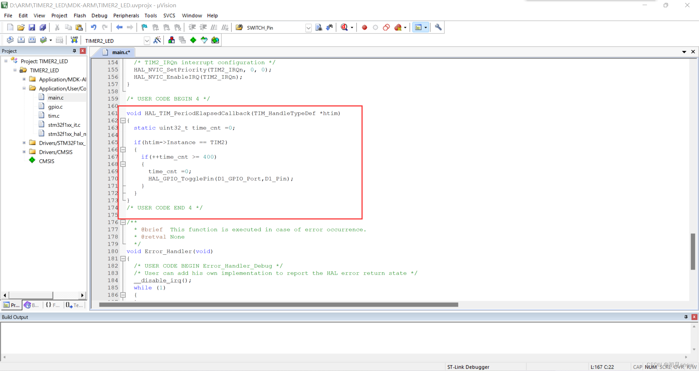Rebuild all target files
This screenshot has height=371, width=699.
[32, 40]
